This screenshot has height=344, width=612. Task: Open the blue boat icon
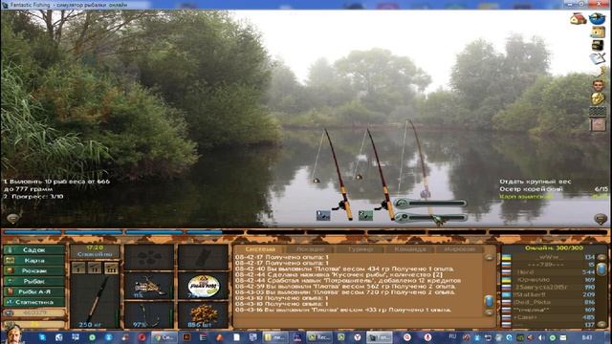click(597, 18)
